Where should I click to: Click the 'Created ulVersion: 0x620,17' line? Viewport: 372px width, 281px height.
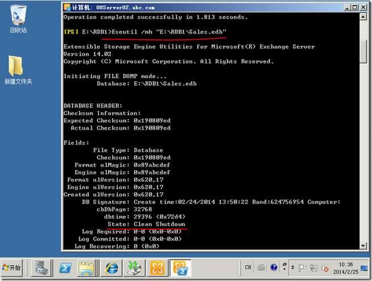(x=113, y=195)
